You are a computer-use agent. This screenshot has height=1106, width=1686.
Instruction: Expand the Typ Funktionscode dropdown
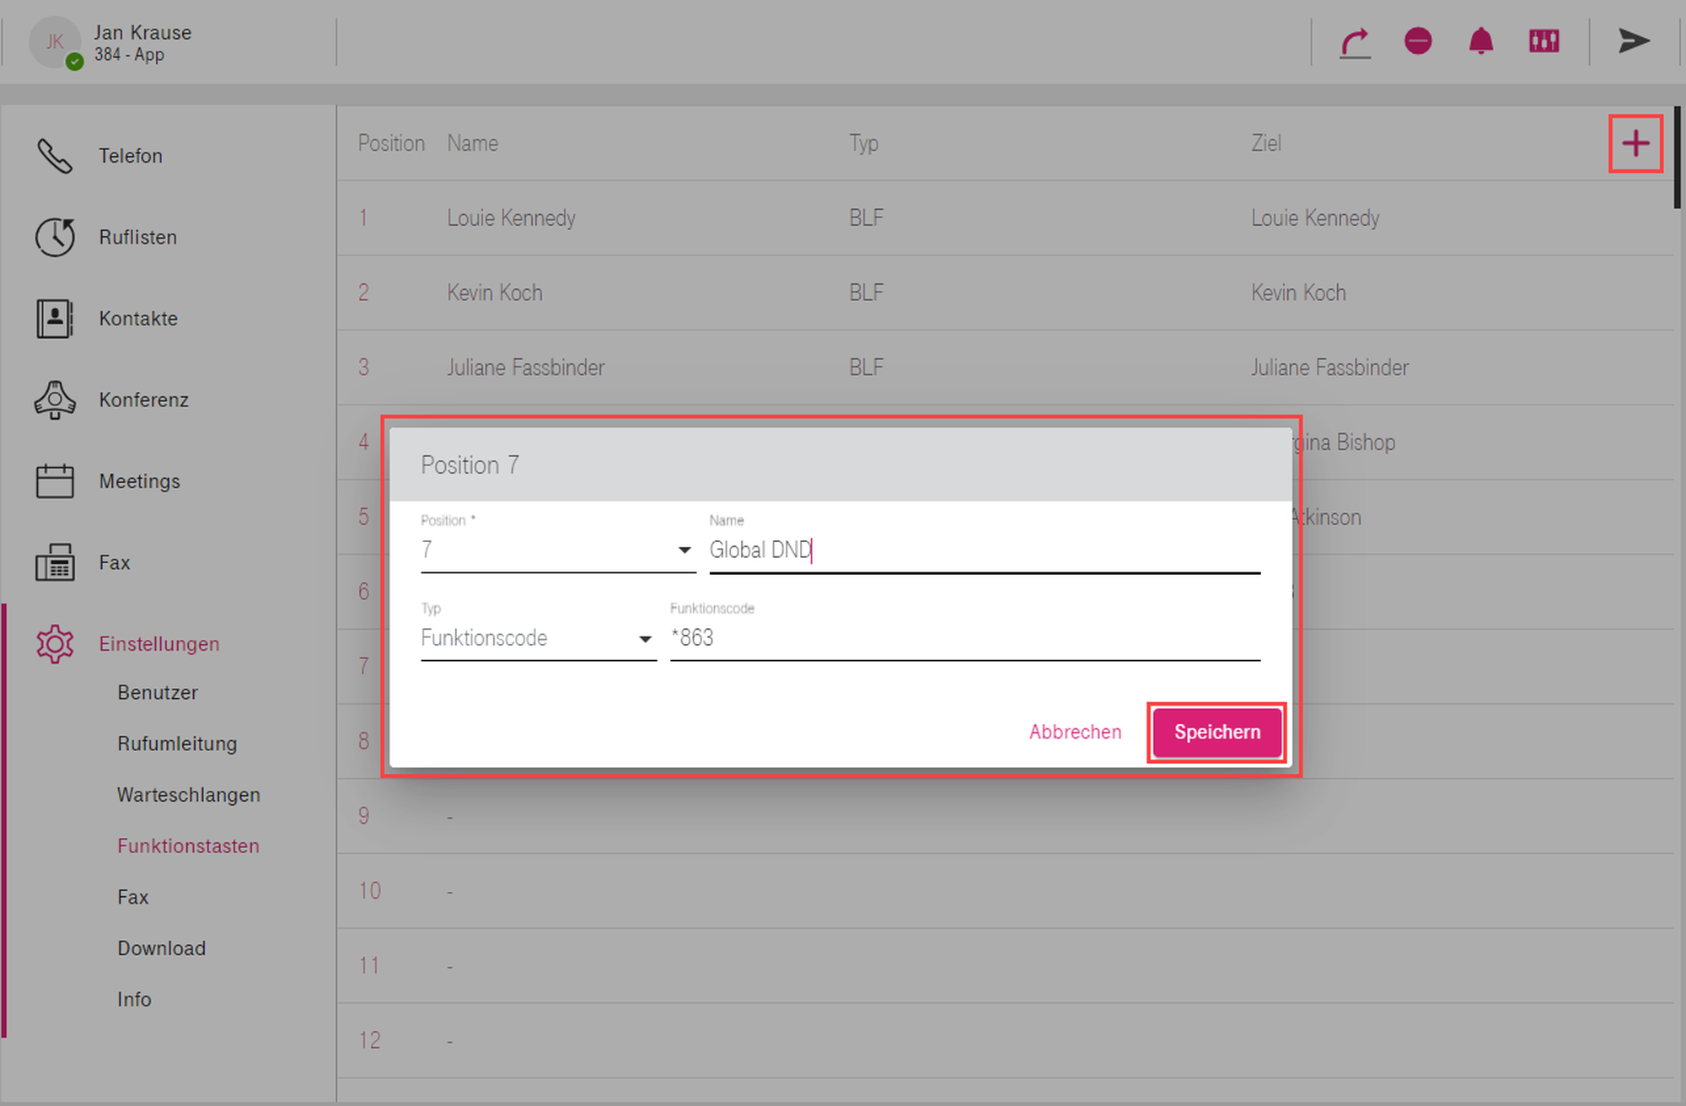538,638
